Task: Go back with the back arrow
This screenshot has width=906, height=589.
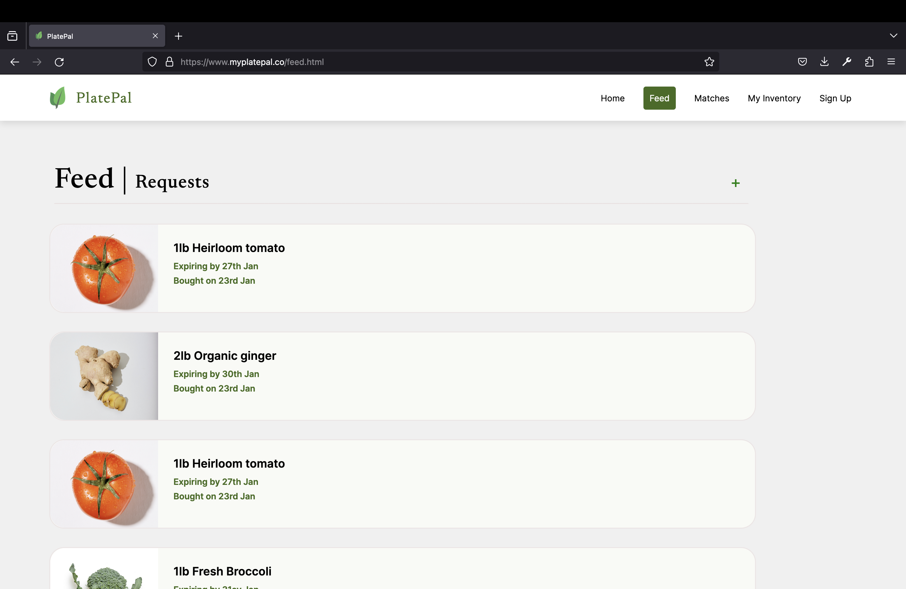Action: 15,62
